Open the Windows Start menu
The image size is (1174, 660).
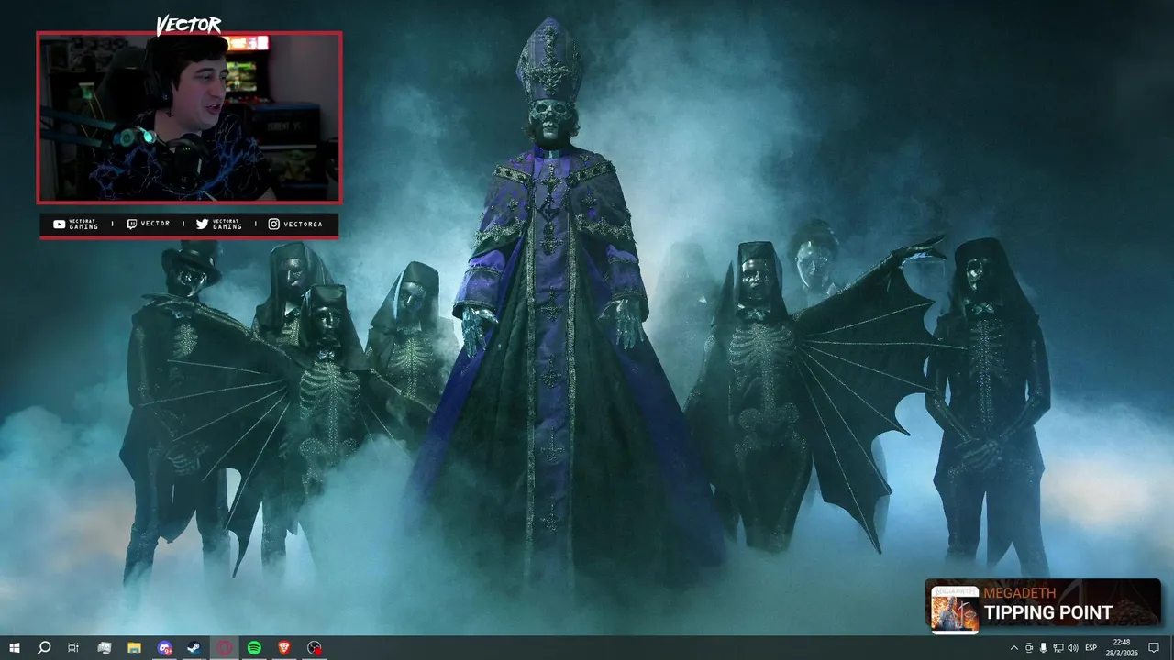pos(15,648)
